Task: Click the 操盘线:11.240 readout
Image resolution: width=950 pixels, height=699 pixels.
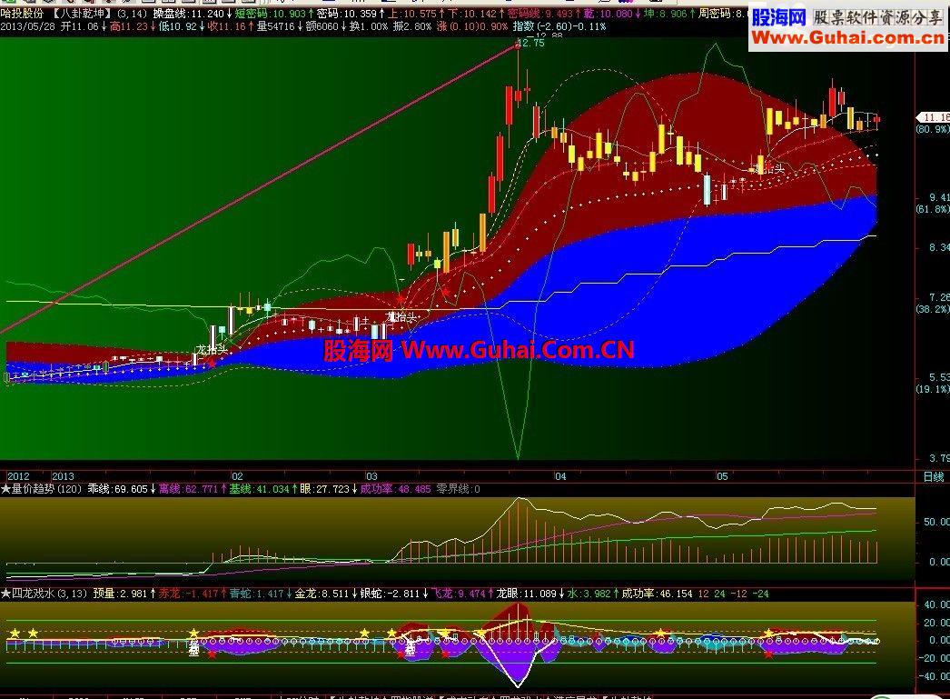Action: [x=188, y=14]
